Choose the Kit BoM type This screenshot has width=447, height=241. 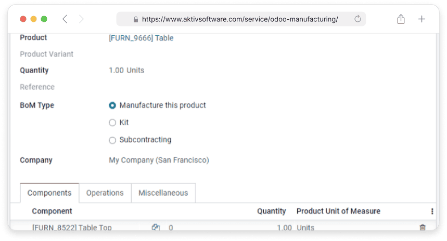112,123
